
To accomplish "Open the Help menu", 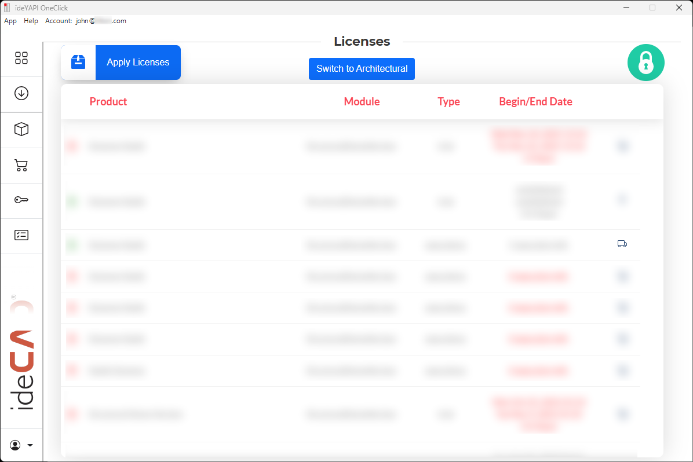I will coord(31,21).
